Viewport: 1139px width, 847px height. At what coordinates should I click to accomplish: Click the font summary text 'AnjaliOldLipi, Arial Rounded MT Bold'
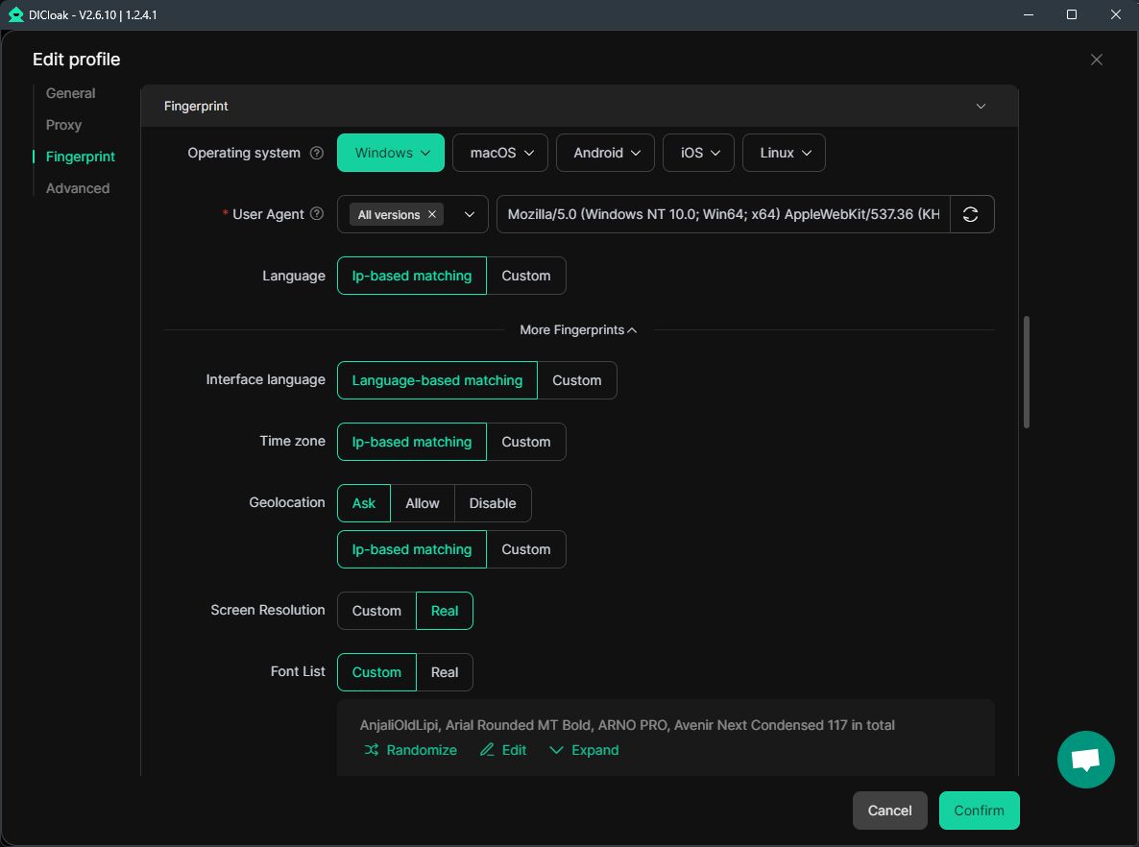click(475, 725)
